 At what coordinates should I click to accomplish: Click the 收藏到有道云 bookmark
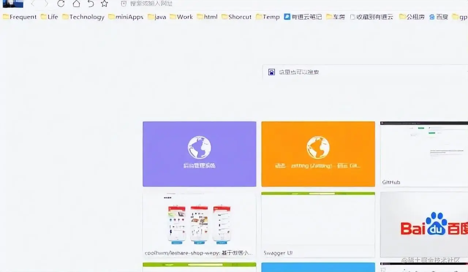371,17
